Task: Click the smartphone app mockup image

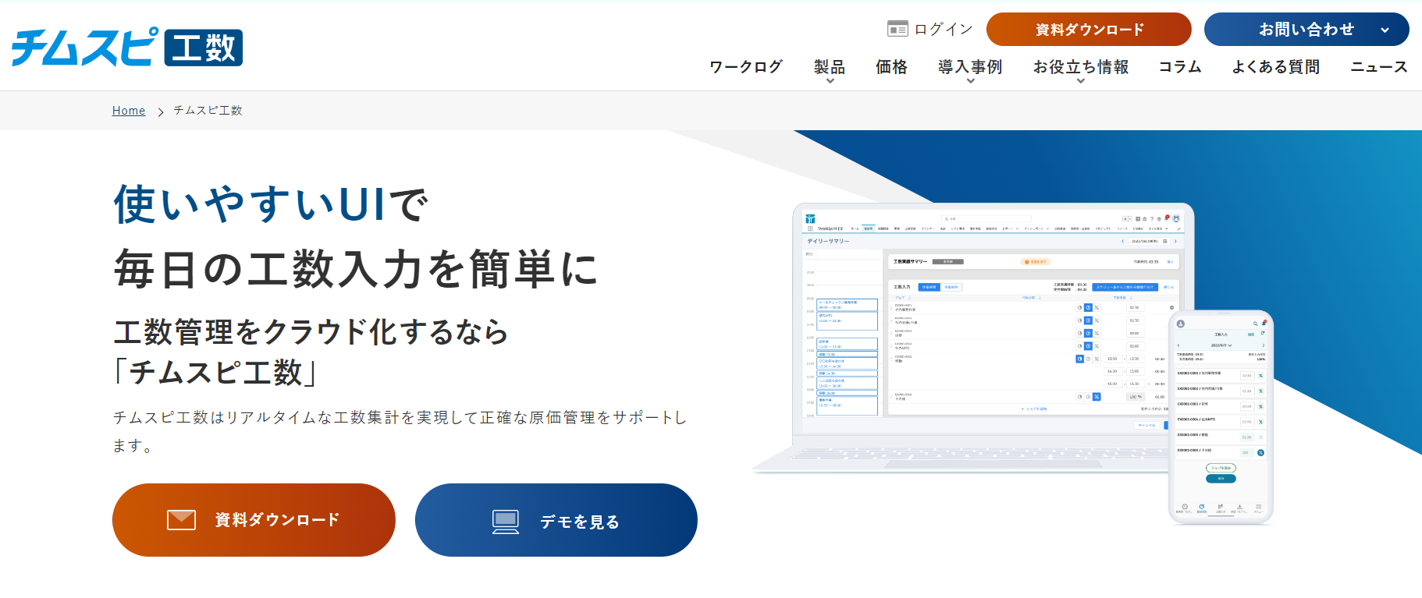Action: (1221, 417)
